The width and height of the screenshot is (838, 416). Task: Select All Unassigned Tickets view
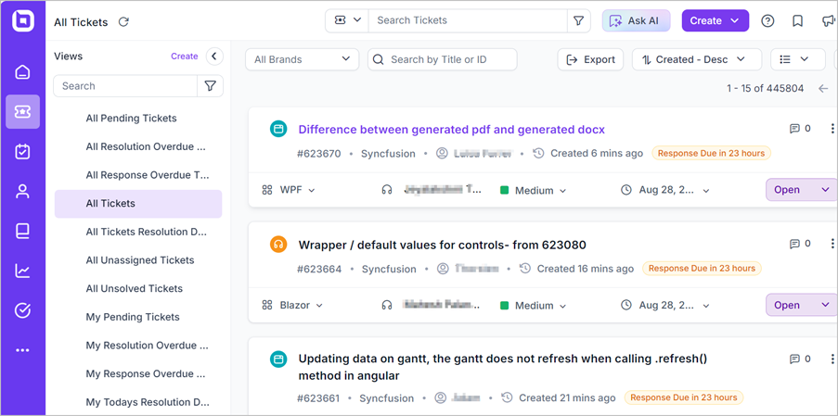click(x=138, y=260)
